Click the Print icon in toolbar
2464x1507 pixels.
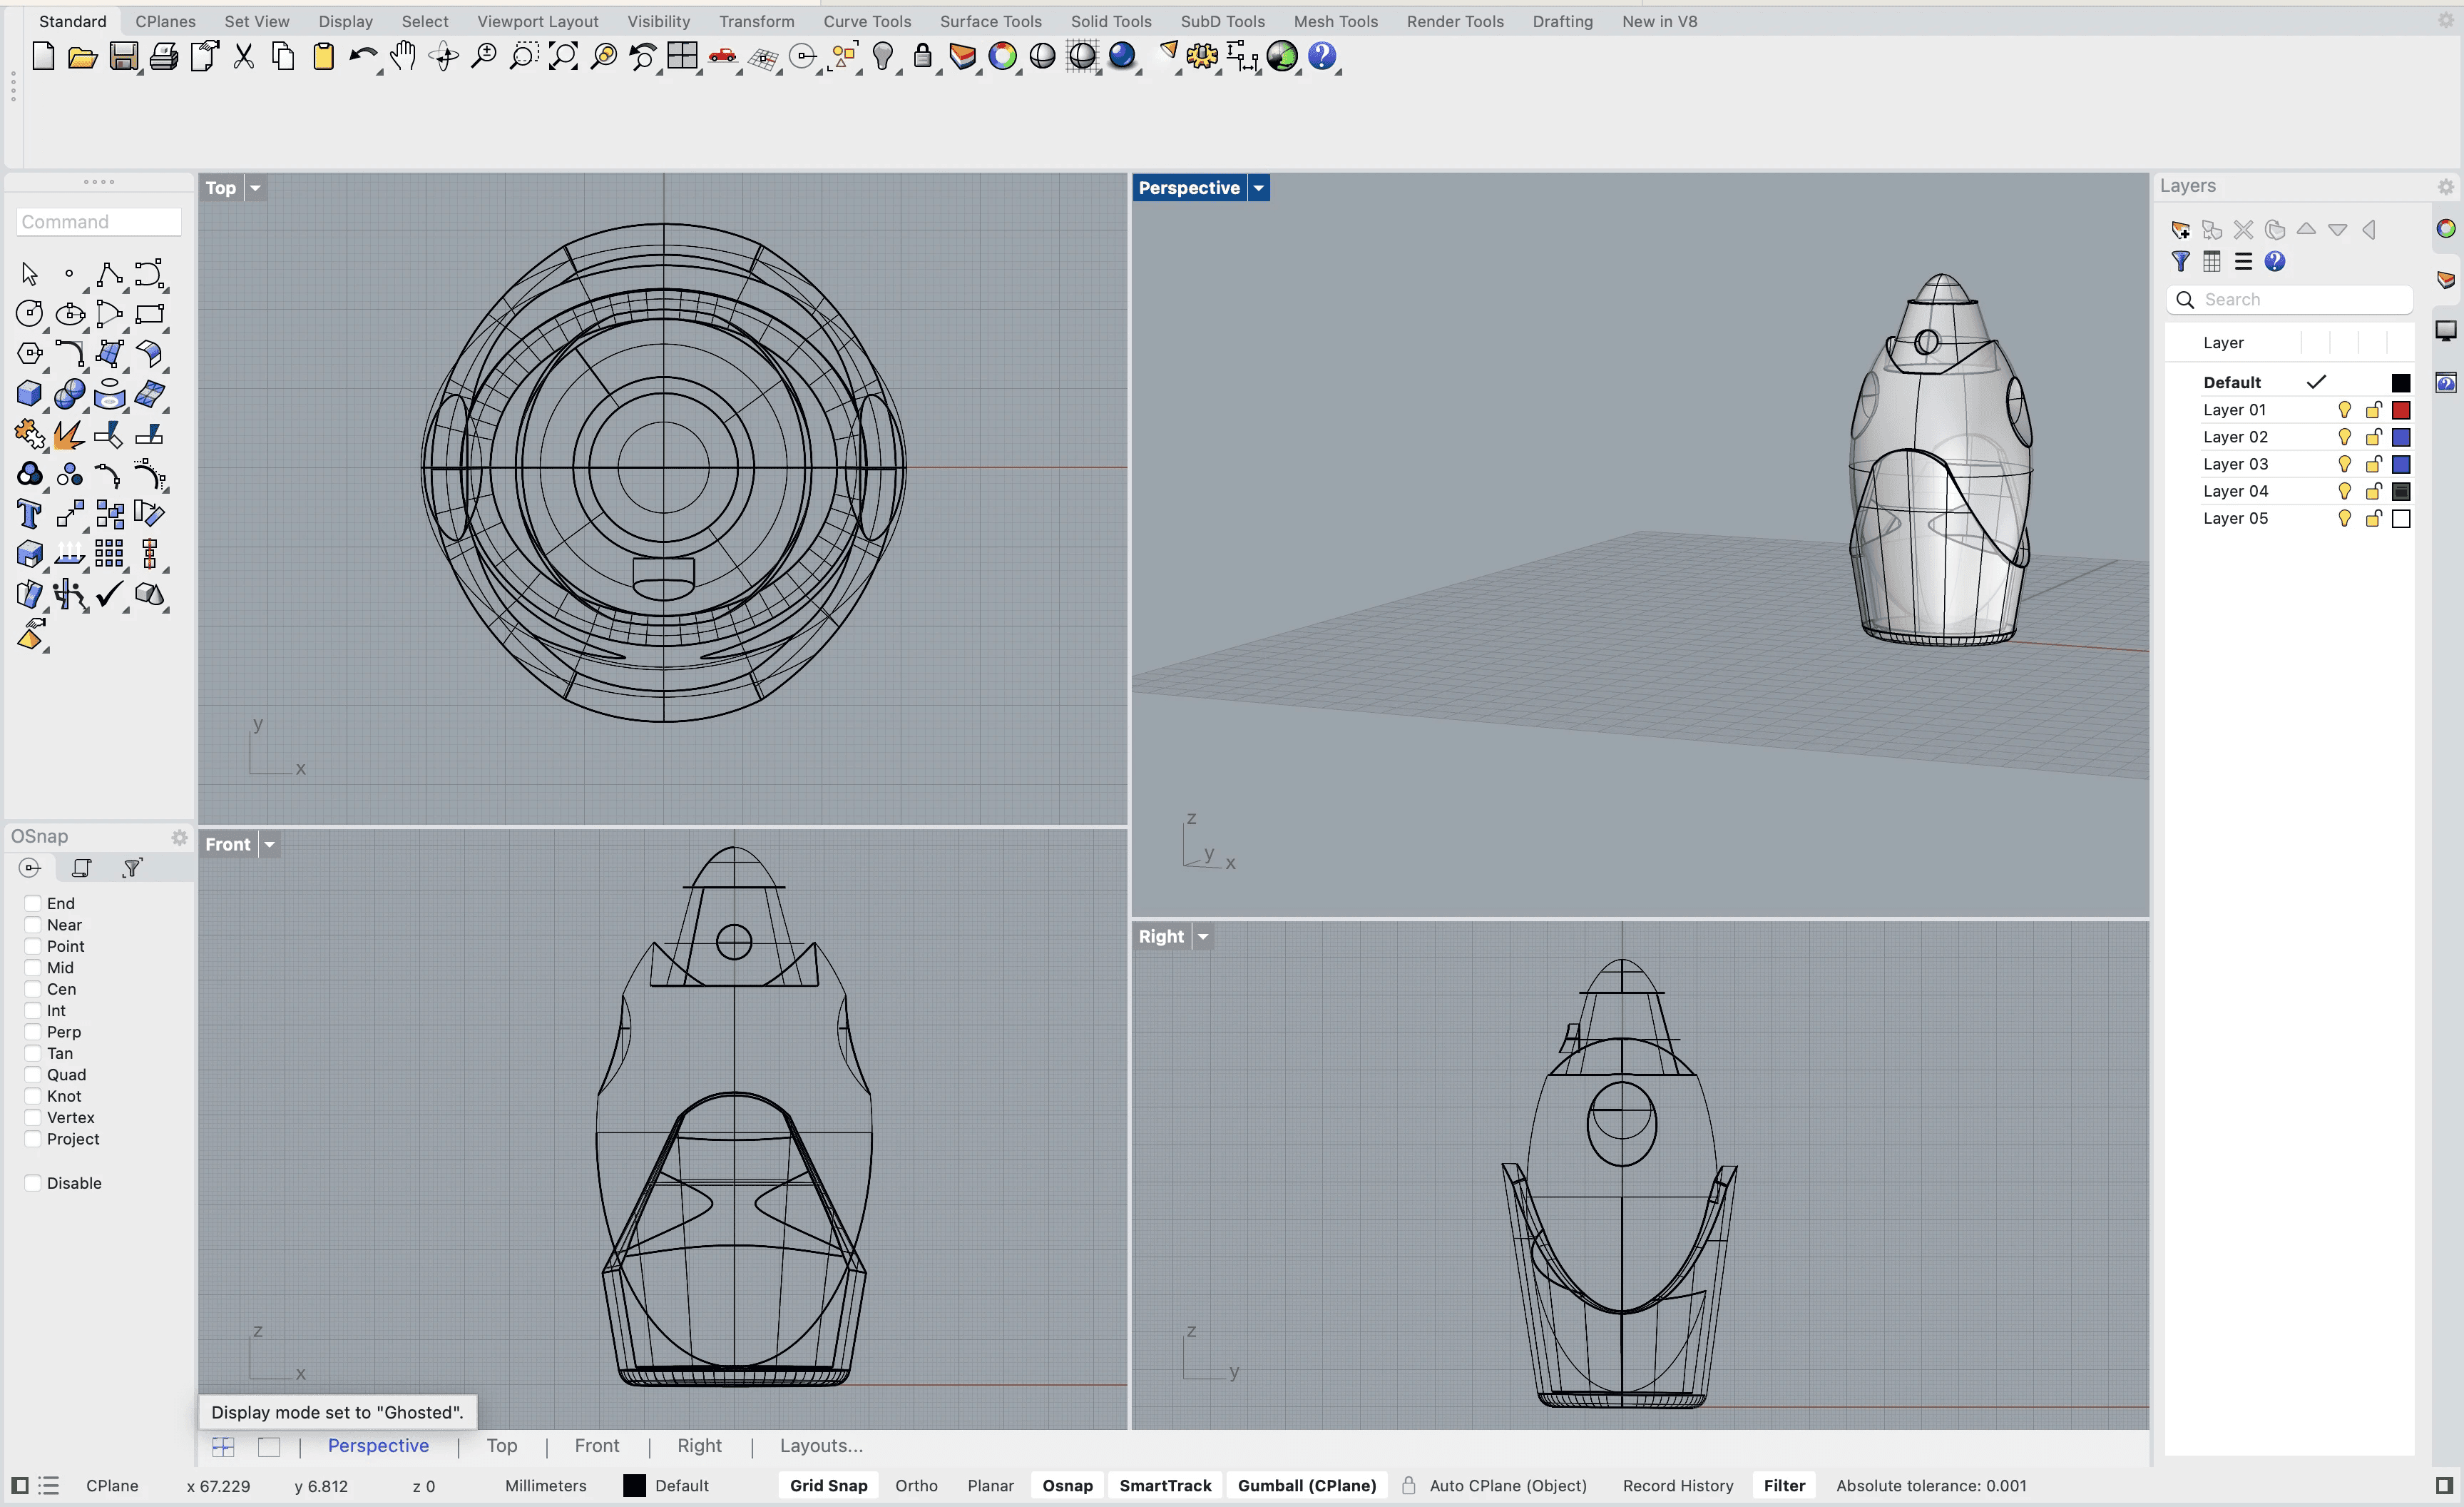click(163, 57)
